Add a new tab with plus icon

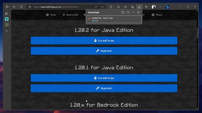[x=7, y=31]
